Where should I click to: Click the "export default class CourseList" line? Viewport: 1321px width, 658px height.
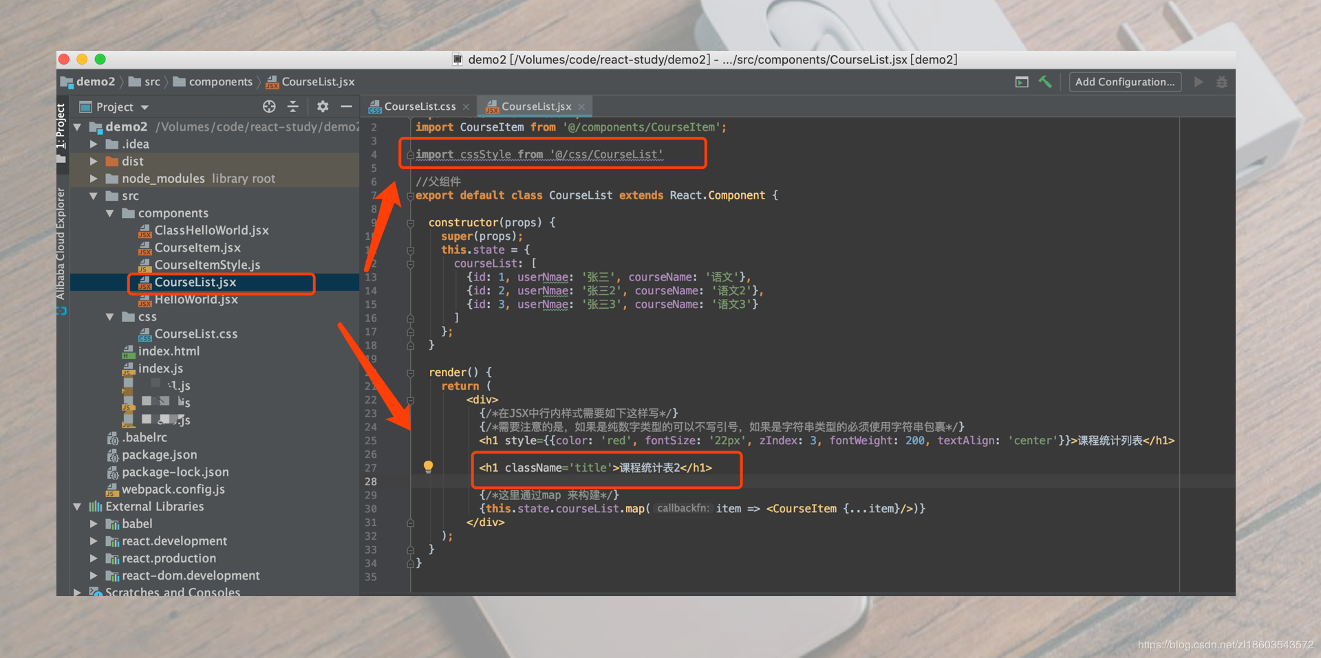[x=597, y=195]
